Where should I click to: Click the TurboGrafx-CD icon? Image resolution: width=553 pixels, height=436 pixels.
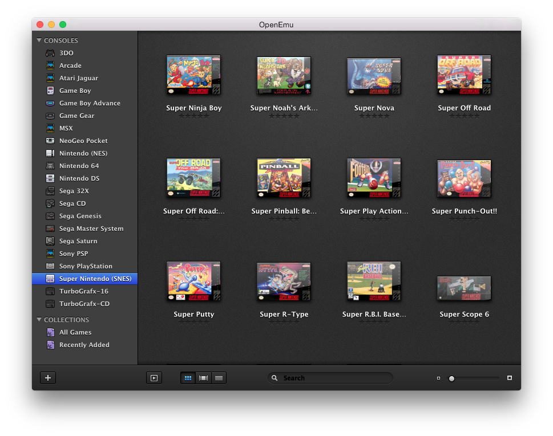coord(50,304)
